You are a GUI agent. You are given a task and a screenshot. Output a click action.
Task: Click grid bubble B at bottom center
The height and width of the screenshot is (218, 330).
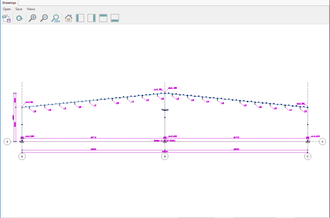pyautogui.click(x=165, y=156)
